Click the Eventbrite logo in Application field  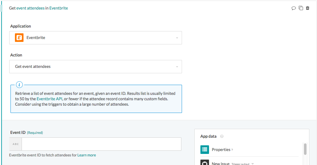pyautogui.click(x=19, y=38)
